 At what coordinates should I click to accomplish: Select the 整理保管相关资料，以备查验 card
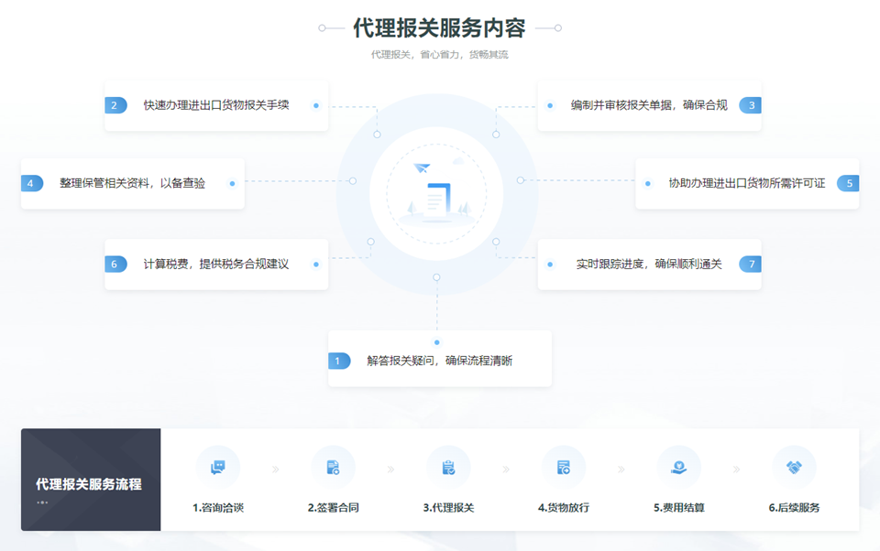[133, 183]
